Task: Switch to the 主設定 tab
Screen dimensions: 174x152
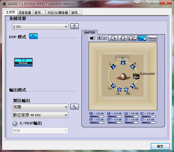Action: point(11,12)
